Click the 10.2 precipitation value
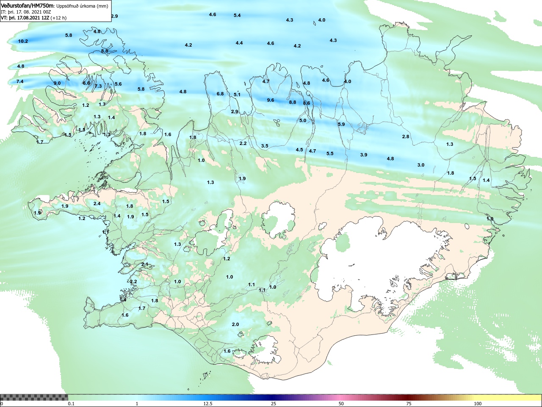Screen dimensions: 542x407 click(23, 41)
